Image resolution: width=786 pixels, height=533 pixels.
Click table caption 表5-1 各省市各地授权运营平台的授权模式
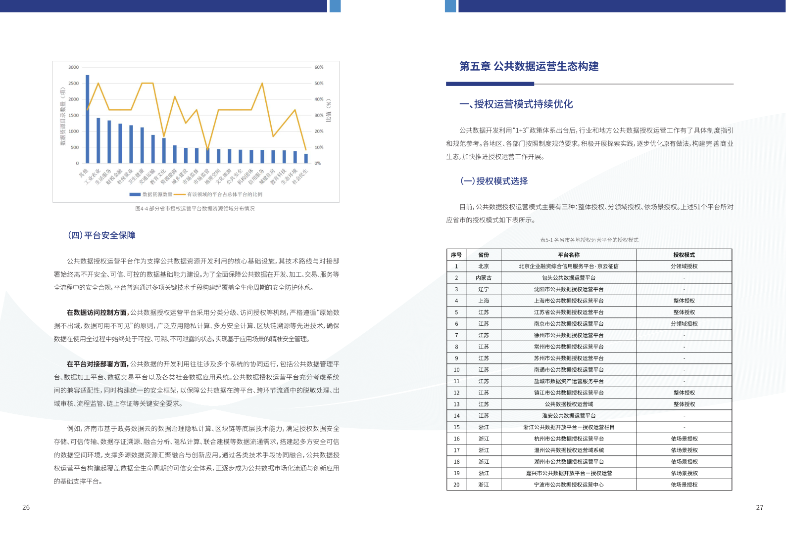(x=589, y=240)
